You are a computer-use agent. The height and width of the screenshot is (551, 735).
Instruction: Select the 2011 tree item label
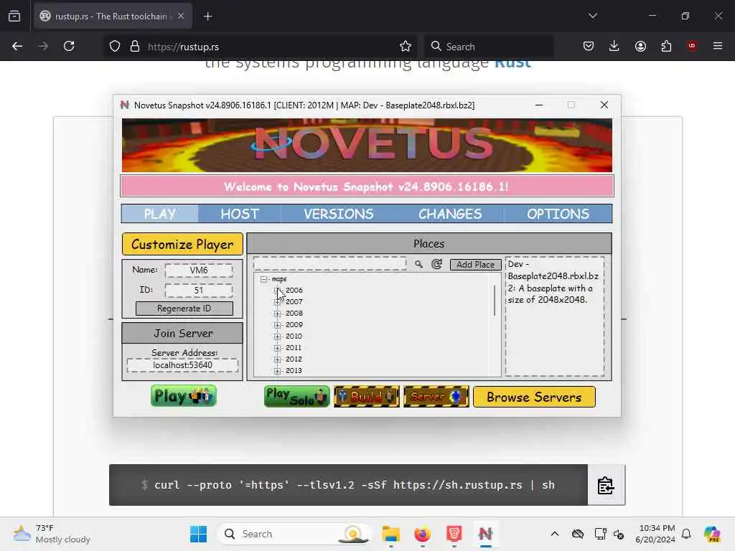[x=294, y=348]
